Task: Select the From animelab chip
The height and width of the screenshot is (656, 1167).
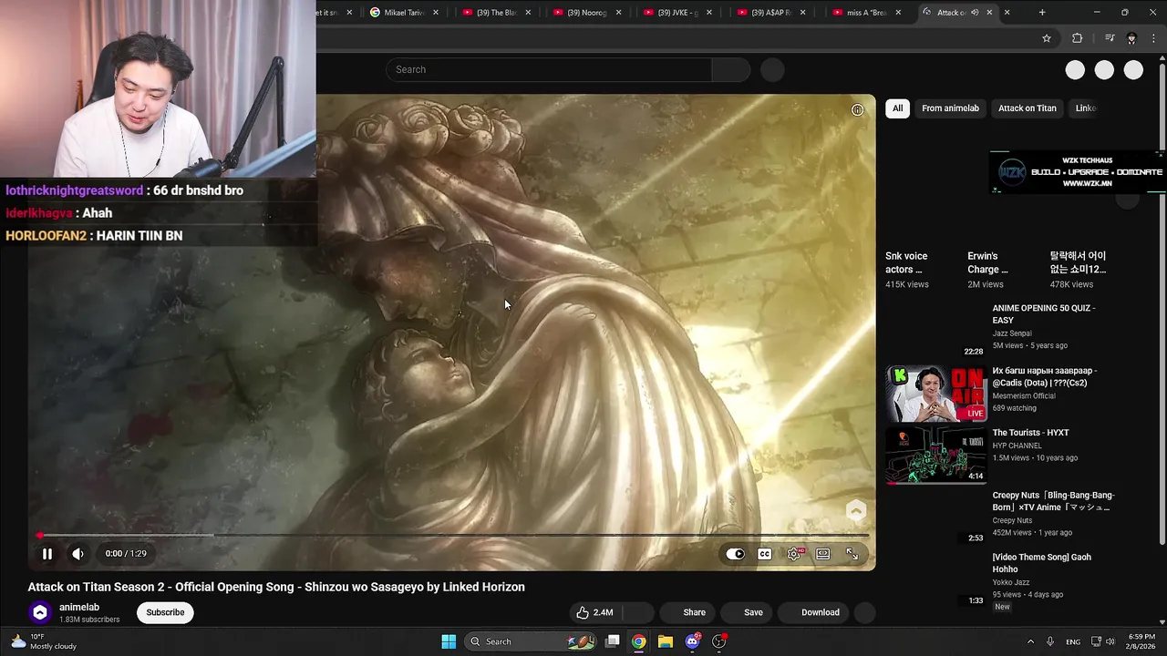Action: pyautogui.click(x=950, y=108)
